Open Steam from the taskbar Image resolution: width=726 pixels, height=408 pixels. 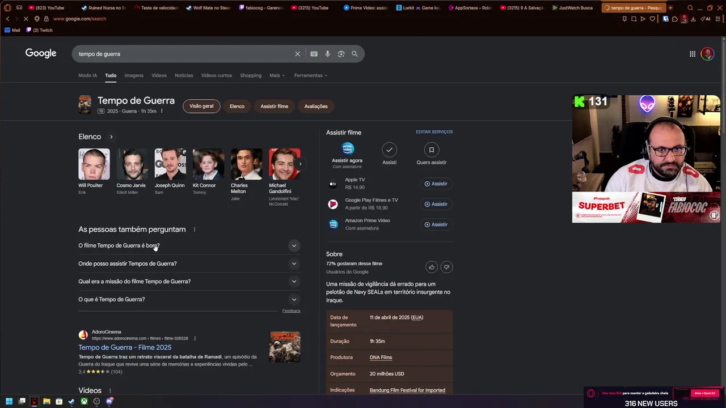point(71,401)
